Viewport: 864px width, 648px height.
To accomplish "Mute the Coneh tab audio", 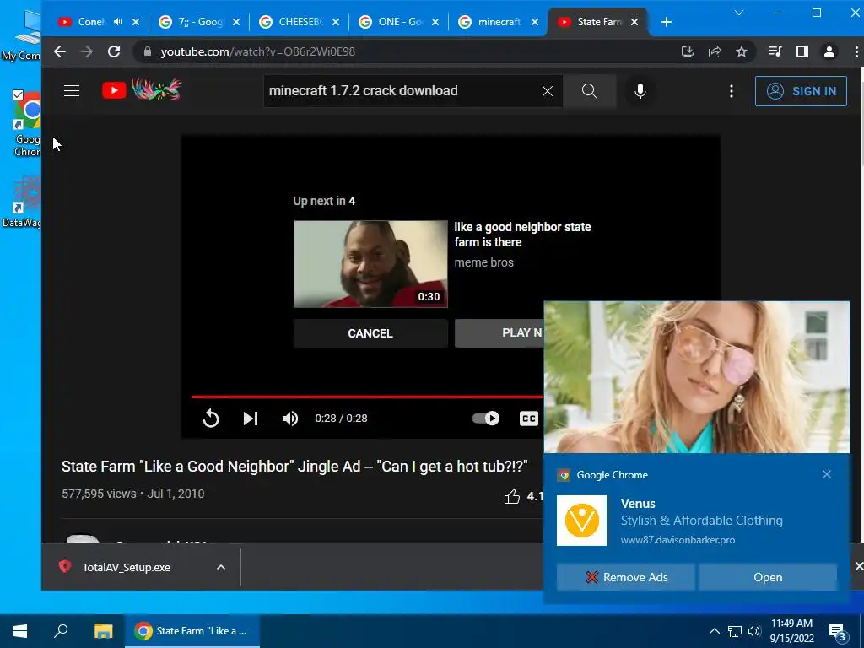I will click(117, 22).
